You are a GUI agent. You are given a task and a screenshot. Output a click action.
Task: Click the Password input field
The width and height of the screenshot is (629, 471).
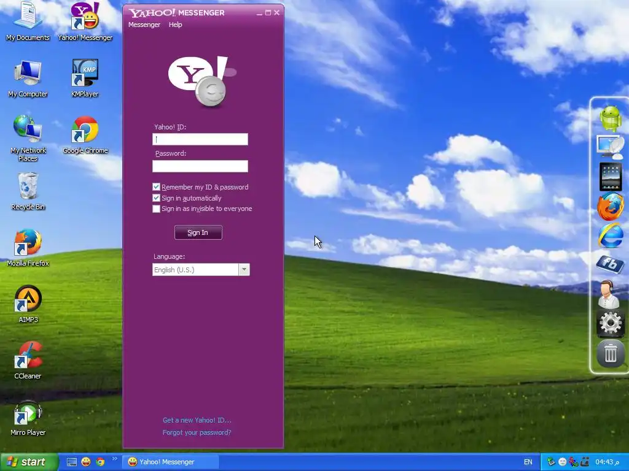(200, 166)
